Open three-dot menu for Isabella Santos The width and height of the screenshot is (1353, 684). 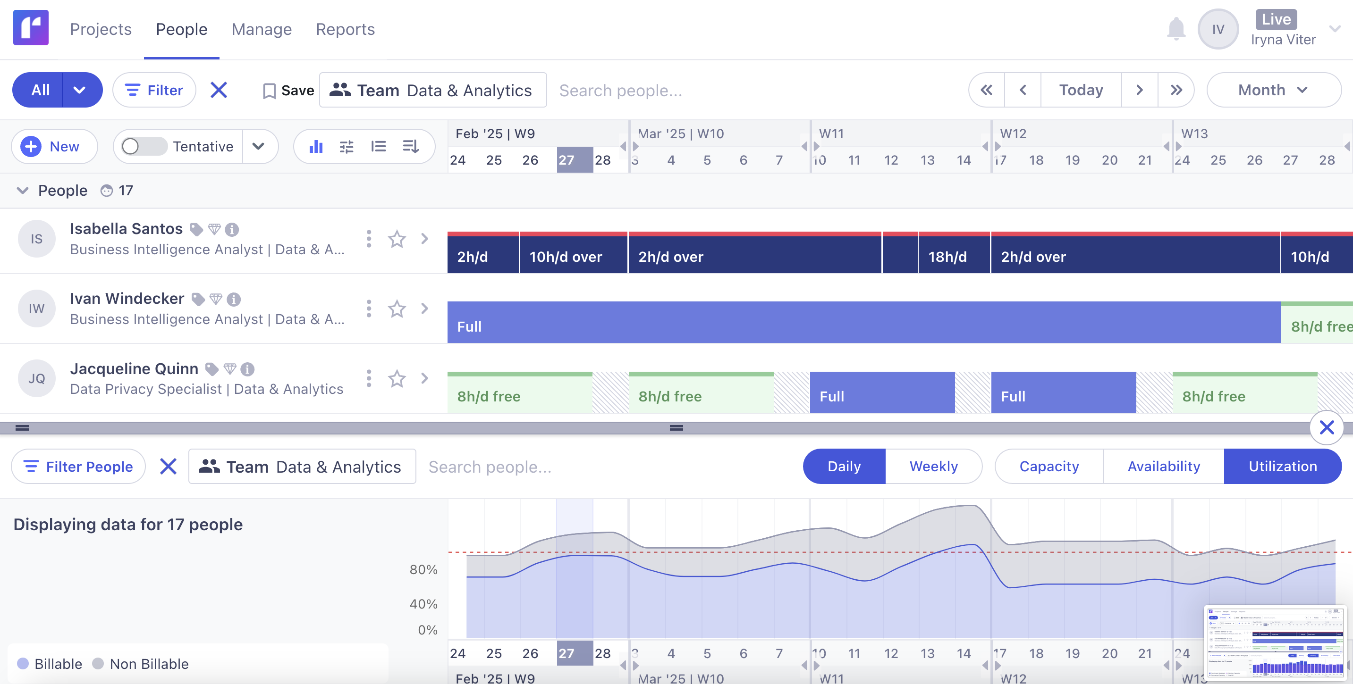tap(369, 239)
